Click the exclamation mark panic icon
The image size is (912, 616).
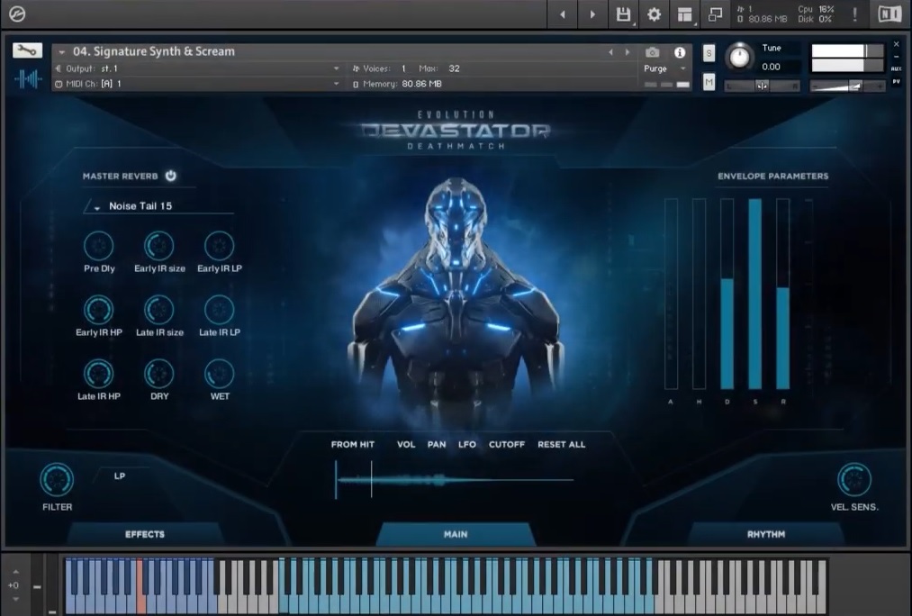(854, 14)
